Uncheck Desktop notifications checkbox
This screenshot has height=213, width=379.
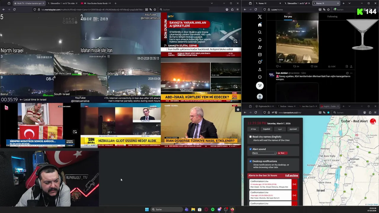tap(250, 161)
